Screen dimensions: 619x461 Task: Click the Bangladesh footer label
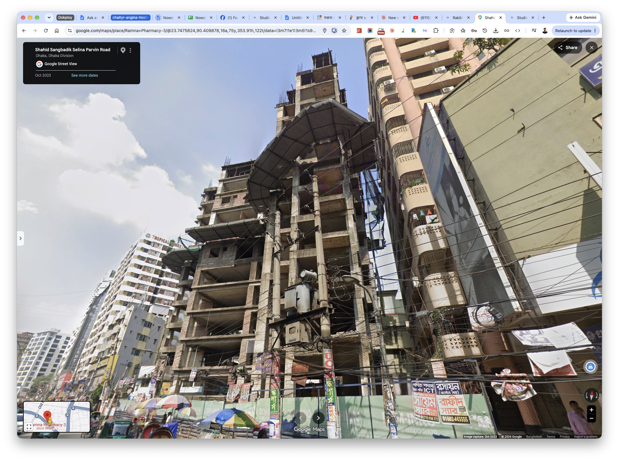pos(534,436)
